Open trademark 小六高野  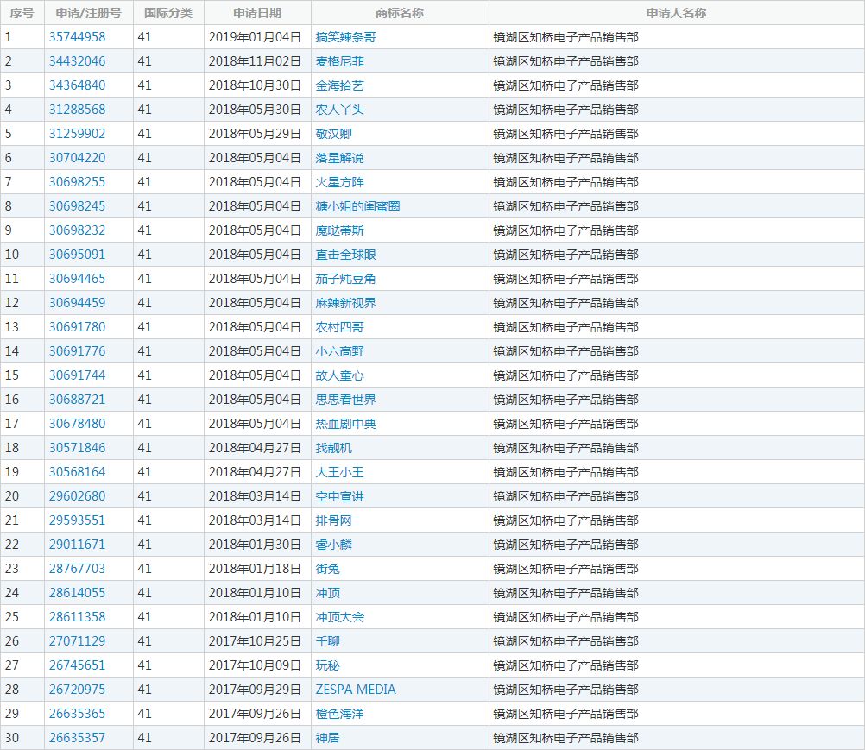coord(340,351)
